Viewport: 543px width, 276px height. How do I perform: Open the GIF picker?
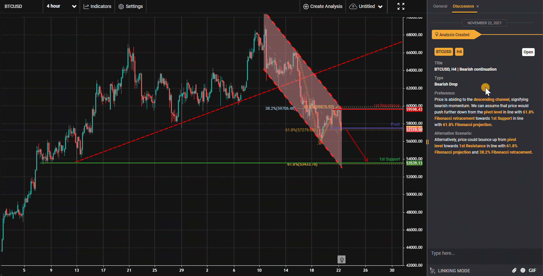tap(532, 270)
